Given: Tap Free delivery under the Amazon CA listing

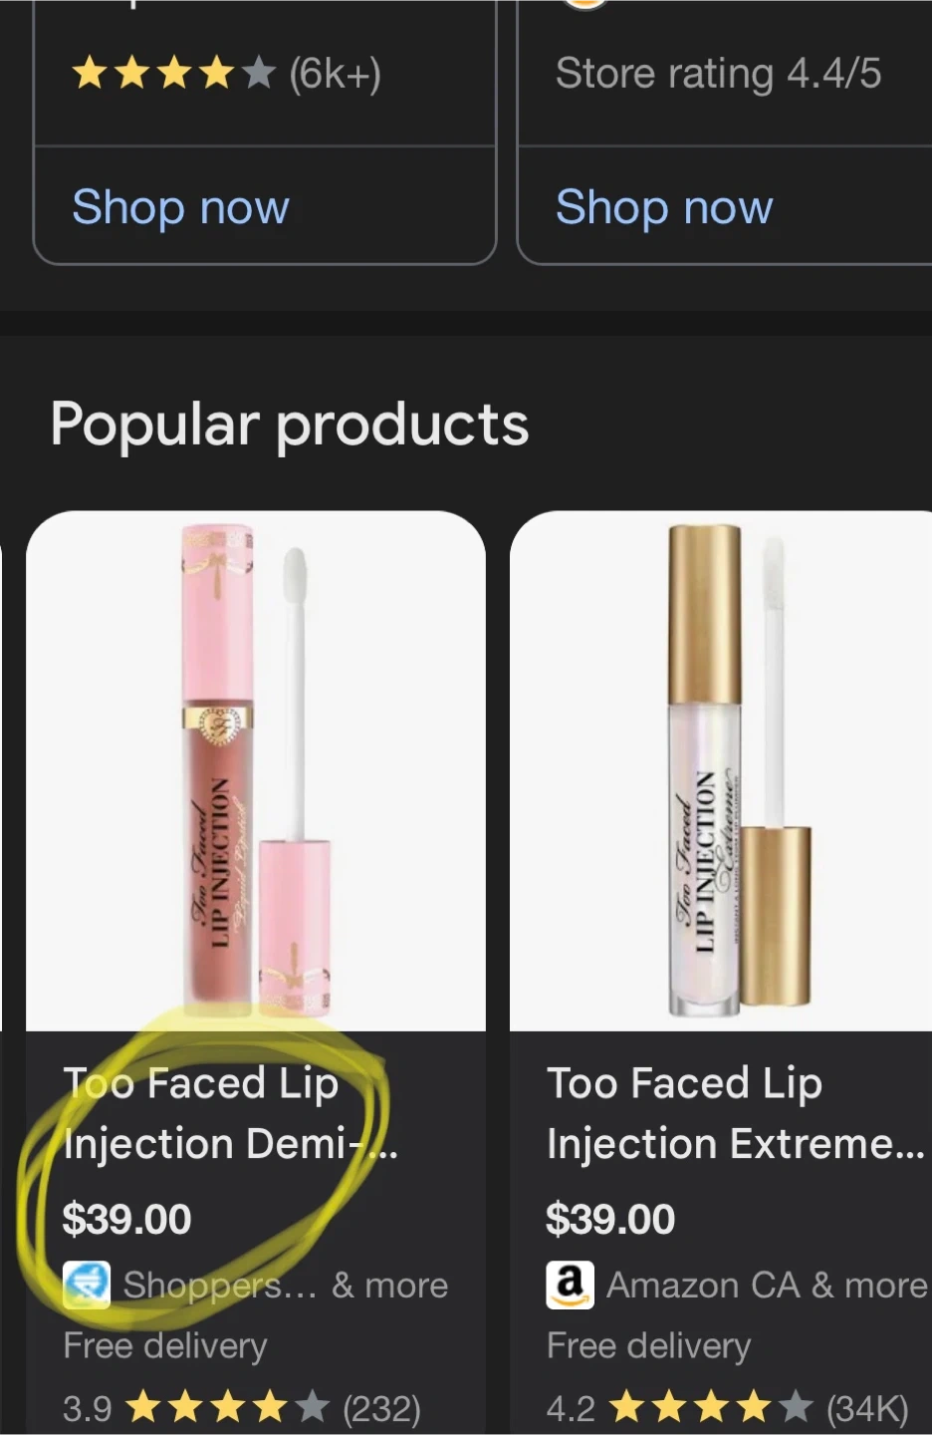Looking at the screenshot, I should (x=648, y=1346).
